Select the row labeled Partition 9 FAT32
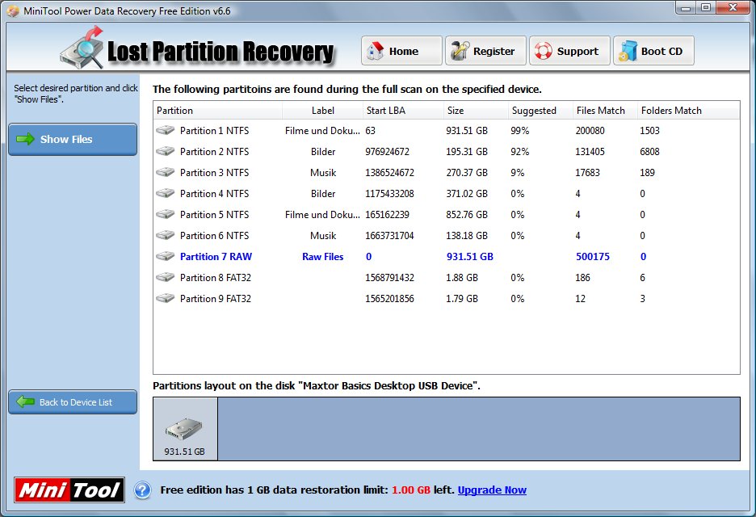 447,298
